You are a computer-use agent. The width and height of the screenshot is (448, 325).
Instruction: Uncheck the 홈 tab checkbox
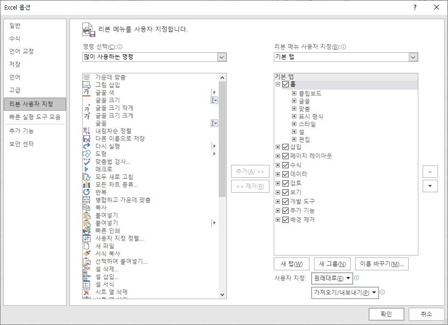coord(285,84)
